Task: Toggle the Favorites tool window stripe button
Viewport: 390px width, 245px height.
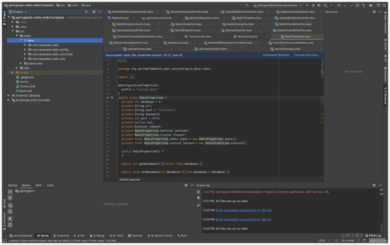Action: [4, 222]
